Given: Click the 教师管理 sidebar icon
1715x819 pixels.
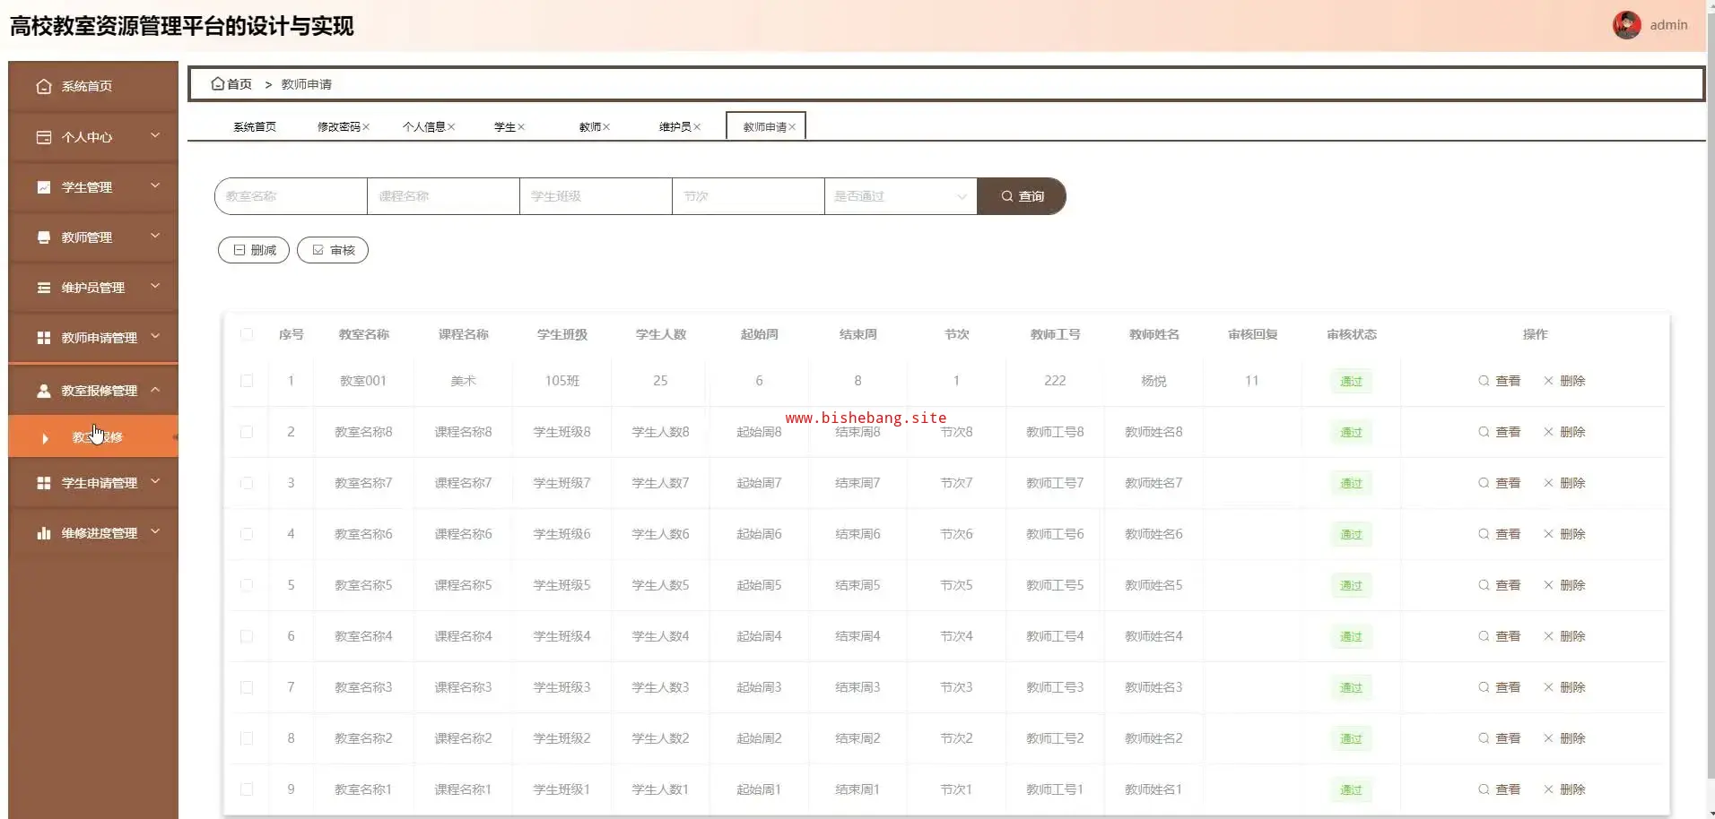Looking at the screenshot, I should 43,237.
